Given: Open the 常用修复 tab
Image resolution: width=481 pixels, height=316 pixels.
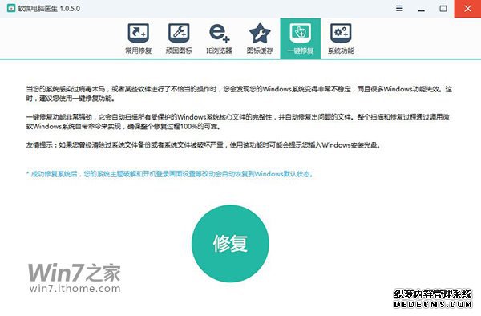Looking at the screenshot, I should pos(139,38).
